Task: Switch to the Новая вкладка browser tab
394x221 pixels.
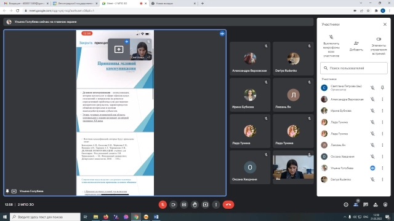Action: 174,4
